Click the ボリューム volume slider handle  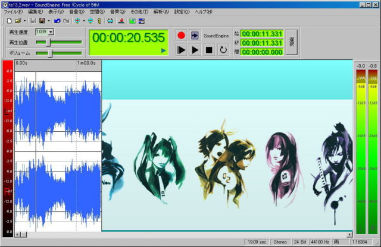tap(50, 53)
